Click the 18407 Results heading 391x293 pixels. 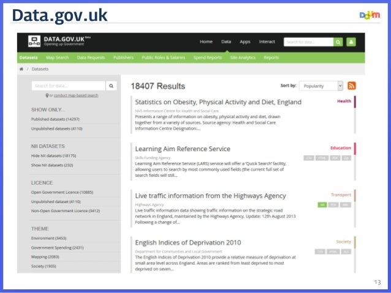click(158, 86)
